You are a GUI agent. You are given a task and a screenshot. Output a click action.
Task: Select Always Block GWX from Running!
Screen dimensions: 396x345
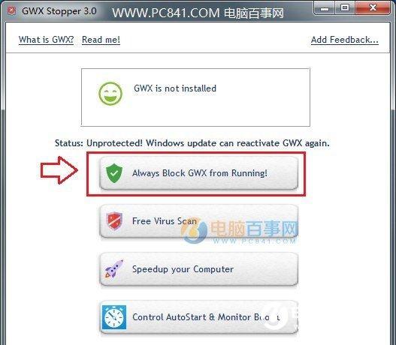(x=199, y=173)
